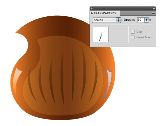
Task: Enable the Invert Mask checkbox
Action: pos(133,37)
